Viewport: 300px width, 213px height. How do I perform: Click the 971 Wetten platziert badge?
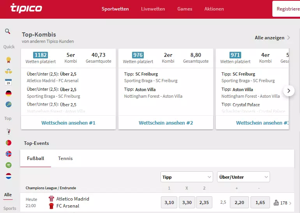coord(235,55)
